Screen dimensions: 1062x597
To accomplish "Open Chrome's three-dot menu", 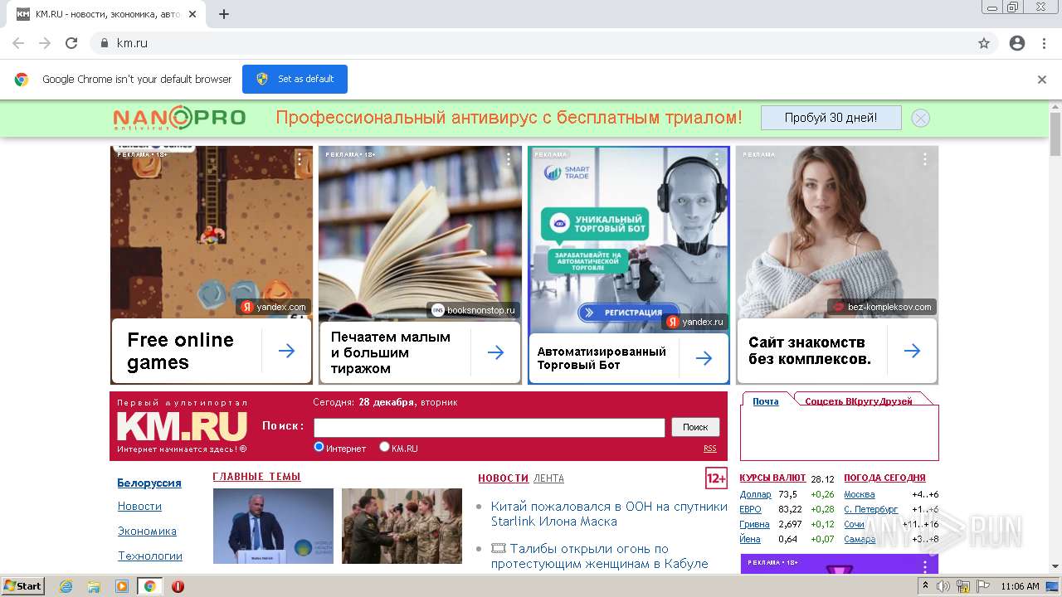I will [x=1044, y=43].
